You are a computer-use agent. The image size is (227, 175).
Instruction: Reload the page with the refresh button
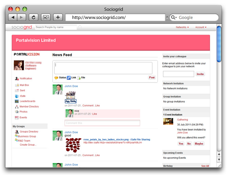click(34, 18)
